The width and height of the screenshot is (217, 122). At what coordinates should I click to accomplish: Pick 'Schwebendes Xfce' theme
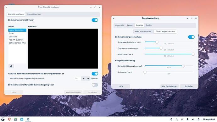17,43
